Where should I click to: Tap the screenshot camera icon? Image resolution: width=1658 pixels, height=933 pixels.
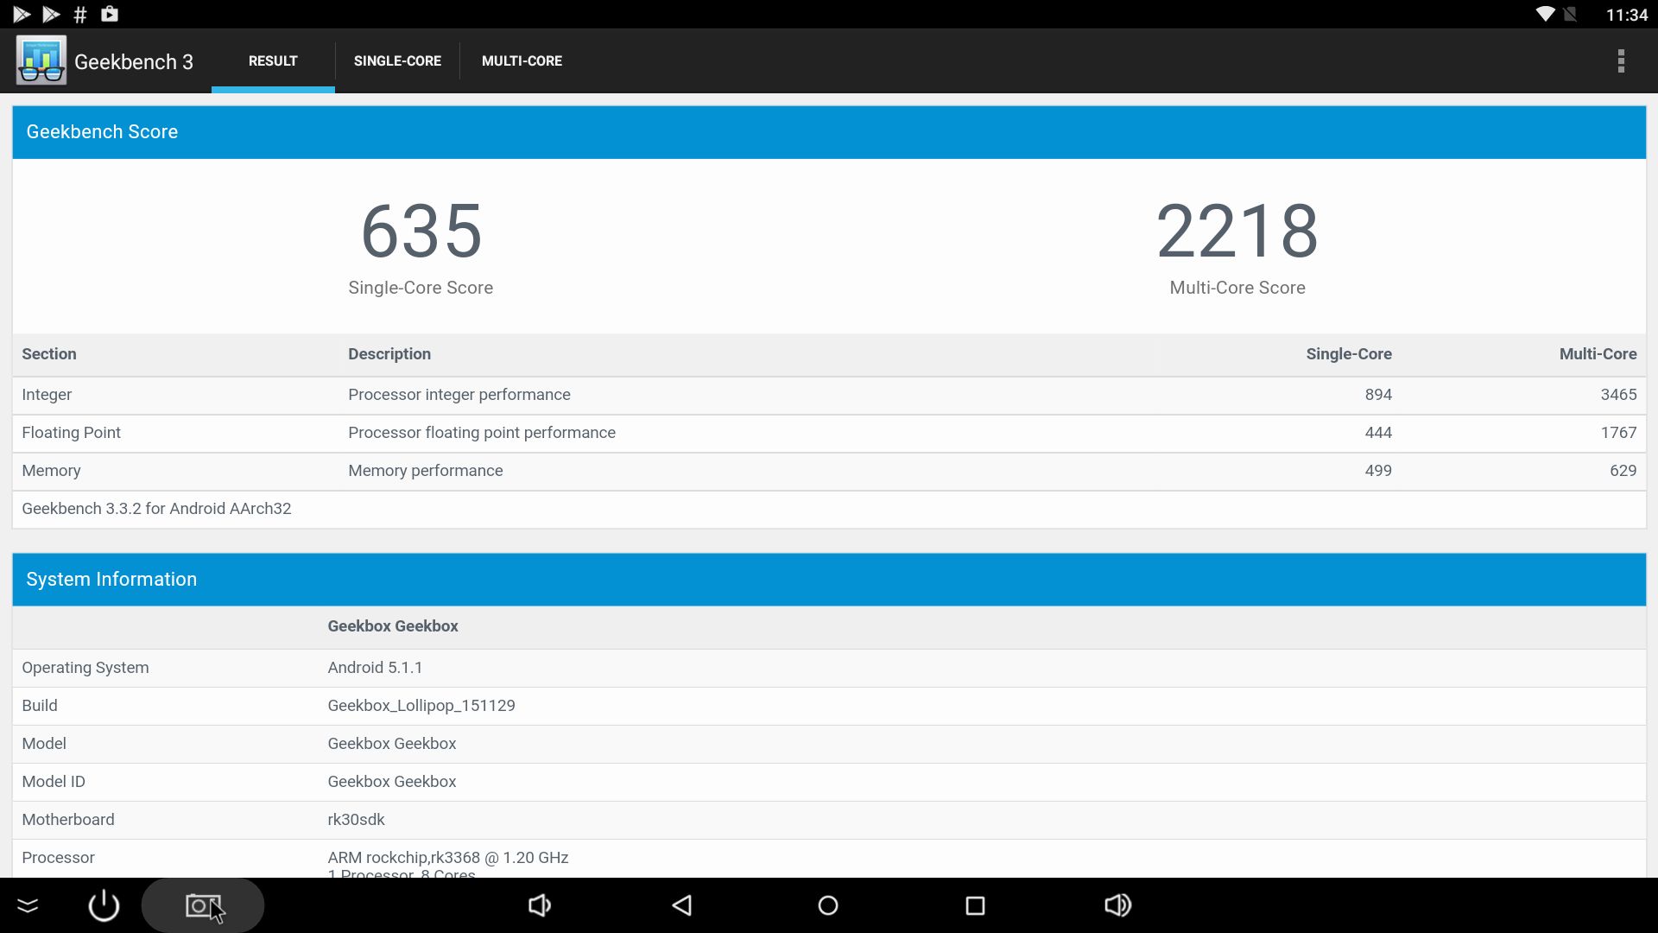pos(203,905)
